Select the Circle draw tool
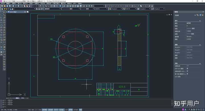The image size is (205, 111). [x=1, y=27]
